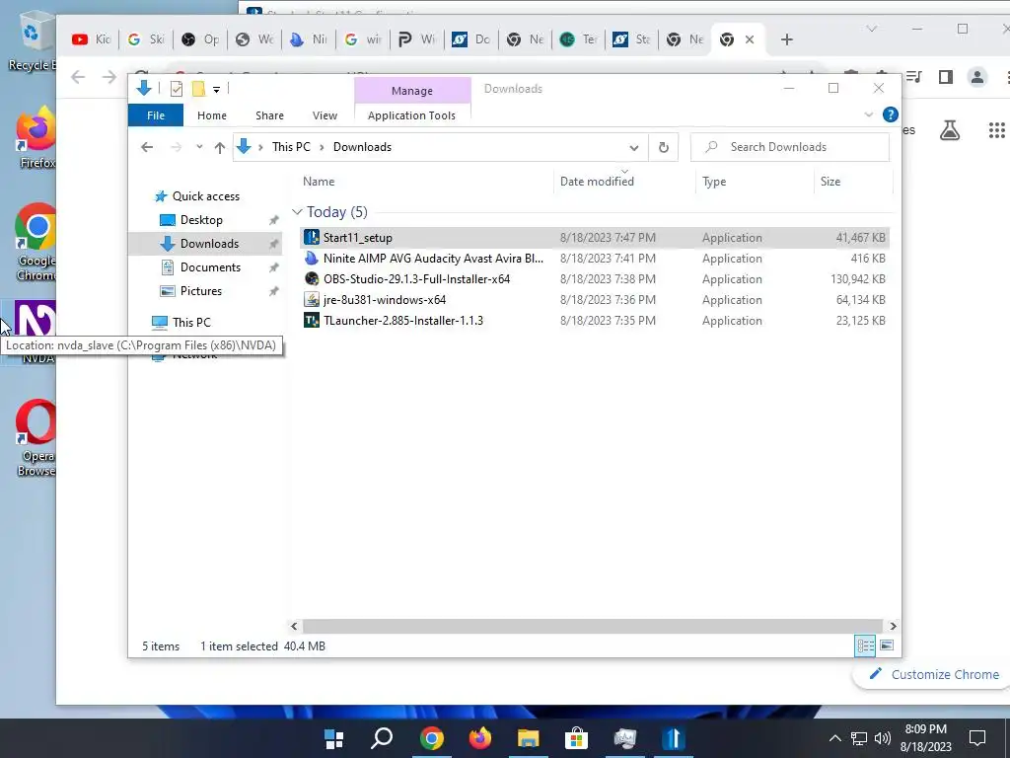
Task: Open the View ribbon tab
Action: tap(325, 115)
